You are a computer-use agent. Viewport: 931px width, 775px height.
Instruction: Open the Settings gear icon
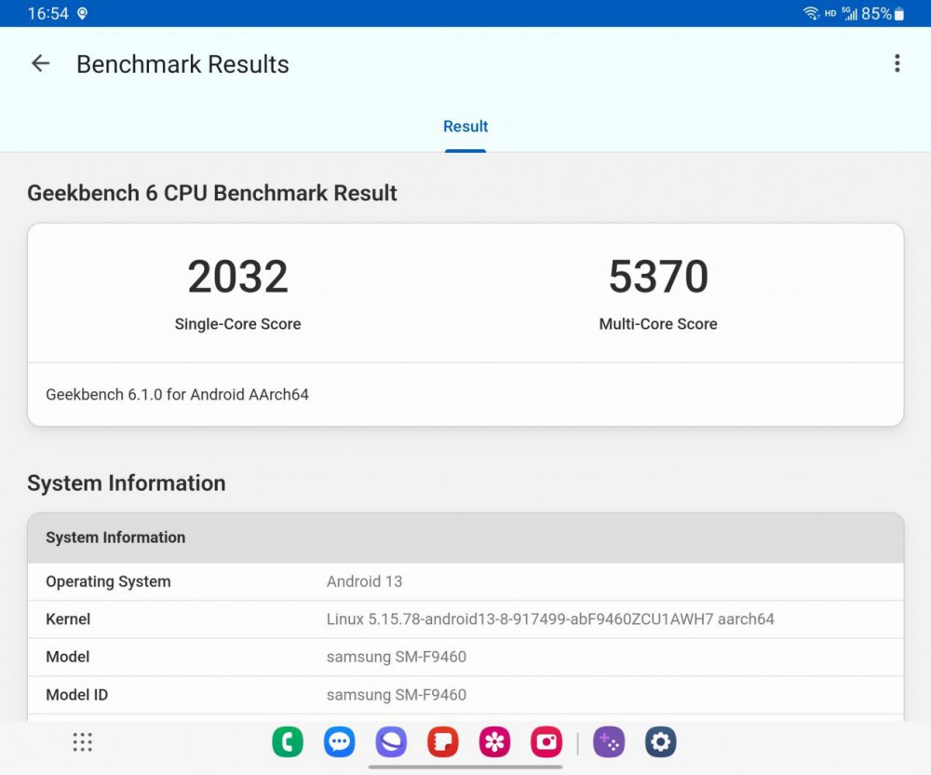(x=660, y=741)
